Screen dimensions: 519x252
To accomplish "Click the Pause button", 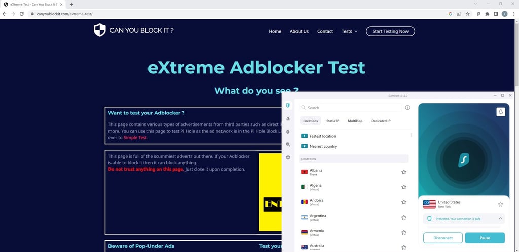I will point(485,238).
